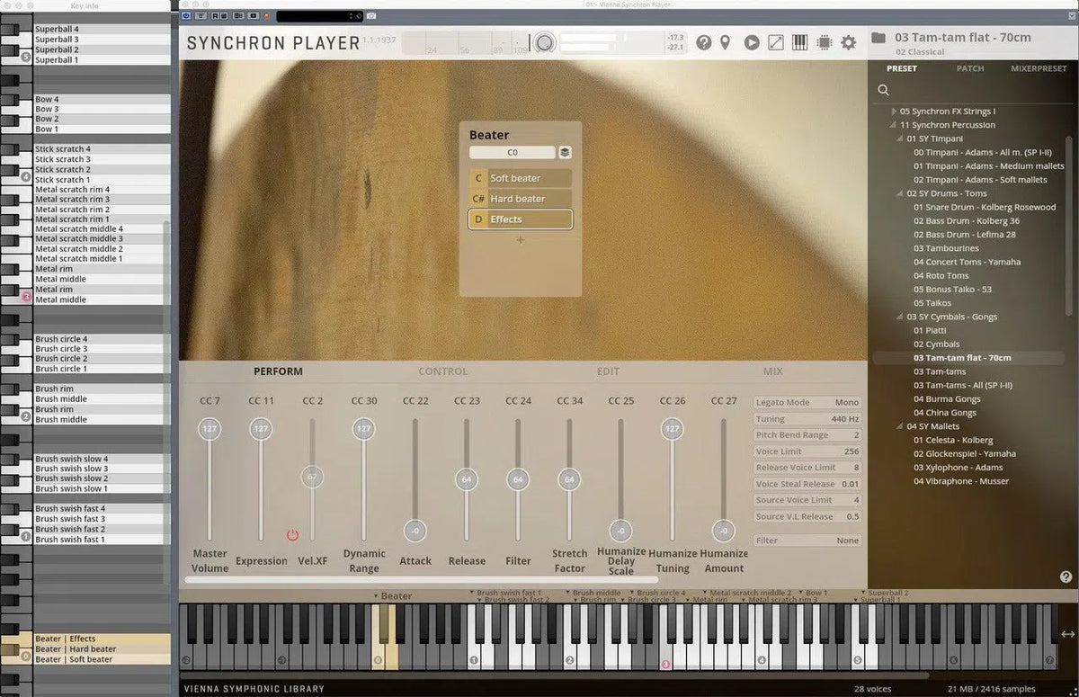Click the play demo icon
The image size is (1079, 697).
pos(751,42)
